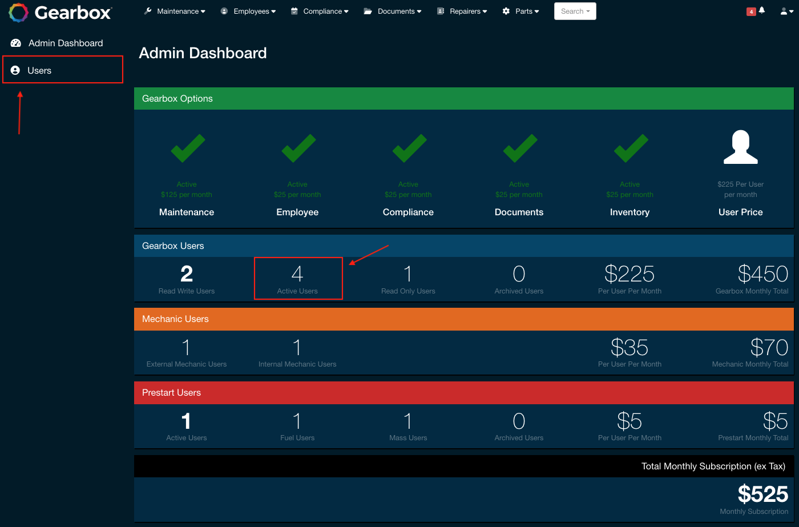The width and height of the screenshot is (799, 527).
Task: Click the Admin Dashboard page title
Action: point(203,53)
